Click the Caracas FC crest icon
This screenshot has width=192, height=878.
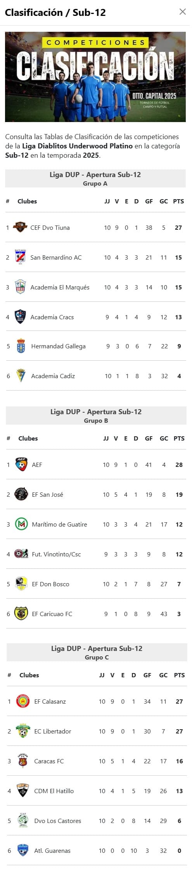point(23,761)
